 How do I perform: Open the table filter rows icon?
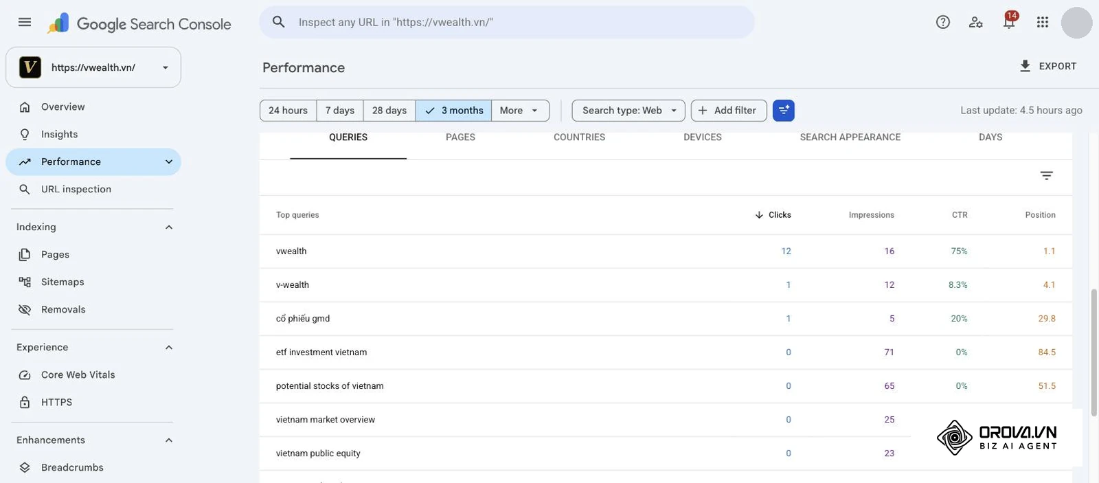[1046, 176]
